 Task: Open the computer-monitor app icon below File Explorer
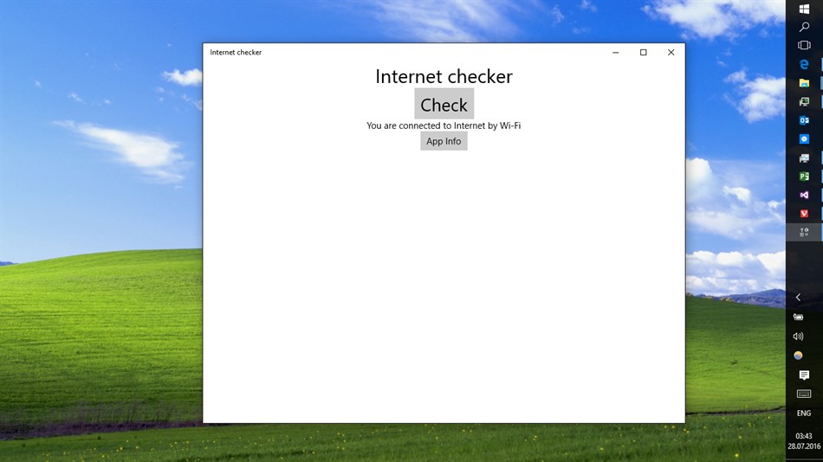click(x=804, y=102)
